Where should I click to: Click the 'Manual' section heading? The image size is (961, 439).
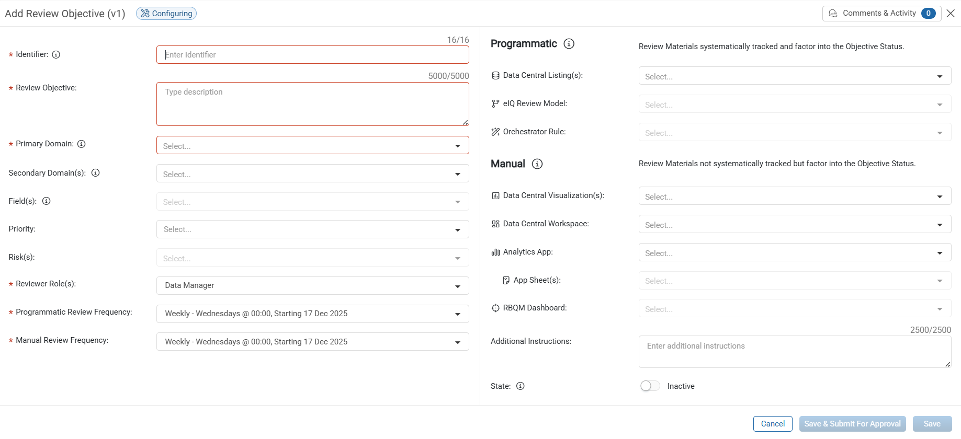[508, 164]
